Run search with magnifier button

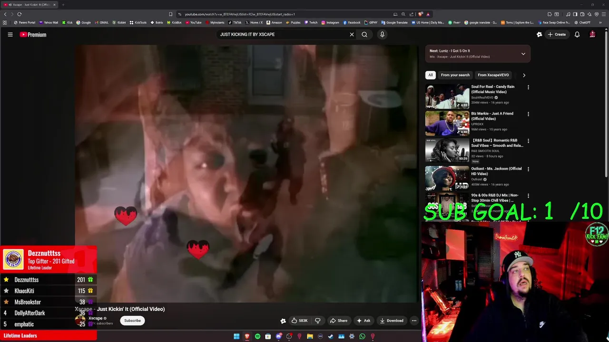(364, 34)
